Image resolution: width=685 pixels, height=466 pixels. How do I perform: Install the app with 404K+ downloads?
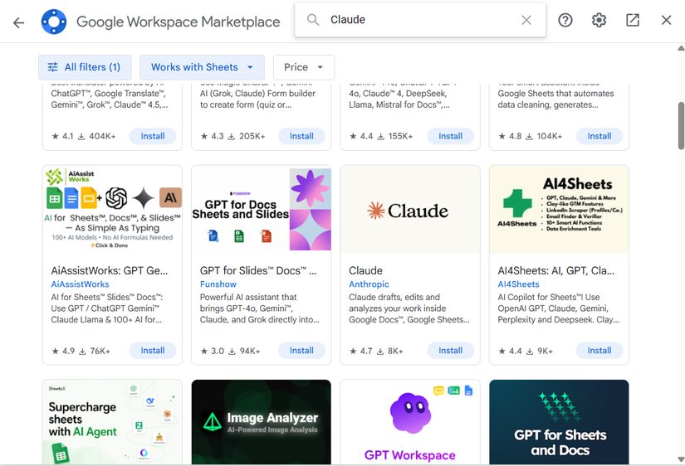pyautogui.click(x=153, y=136)
